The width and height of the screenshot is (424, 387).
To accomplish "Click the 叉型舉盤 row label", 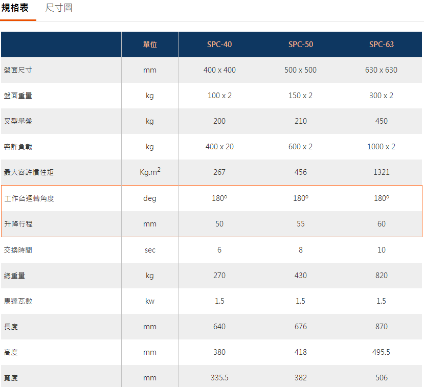I will coord(18,121).
